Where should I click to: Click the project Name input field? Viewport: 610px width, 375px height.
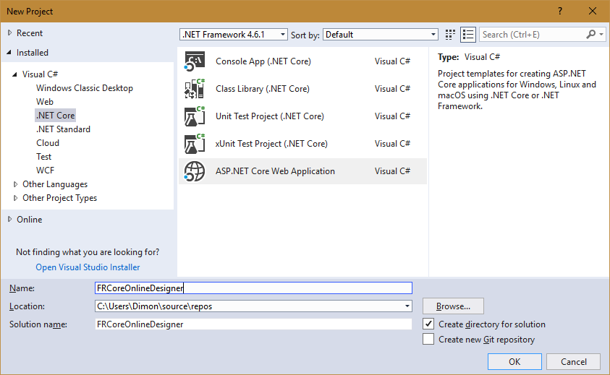253,288
